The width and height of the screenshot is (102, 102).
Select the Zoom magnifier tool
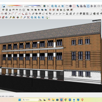[24, 17]
